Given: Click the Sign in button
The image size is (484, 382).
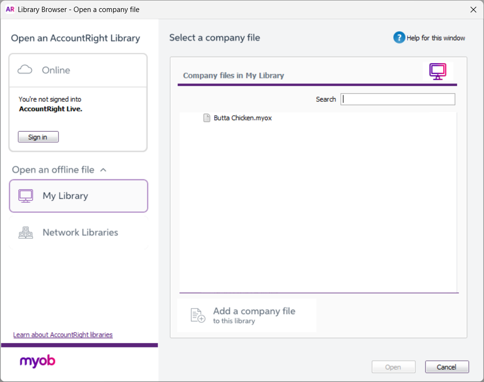Looking at the screenshot, I should point(38,136).
